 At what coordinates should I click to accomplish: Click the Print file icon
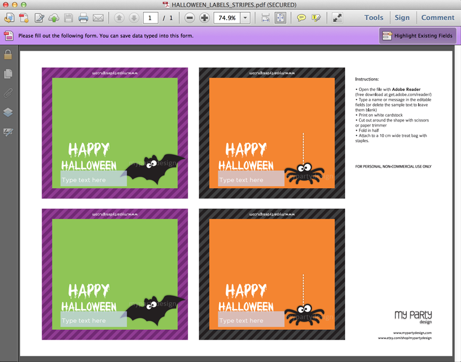[x=83, y=18]
